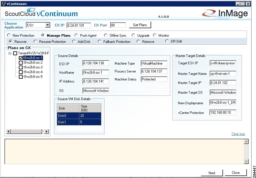The height and width of the screenshot is (178, 256).
Task: Close the vContinuum window via title bar
Action: [248, 4]
